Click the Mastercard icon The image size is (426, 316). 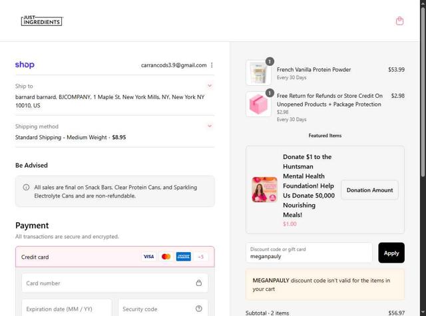pyautogui.click(x=166, y=257)
